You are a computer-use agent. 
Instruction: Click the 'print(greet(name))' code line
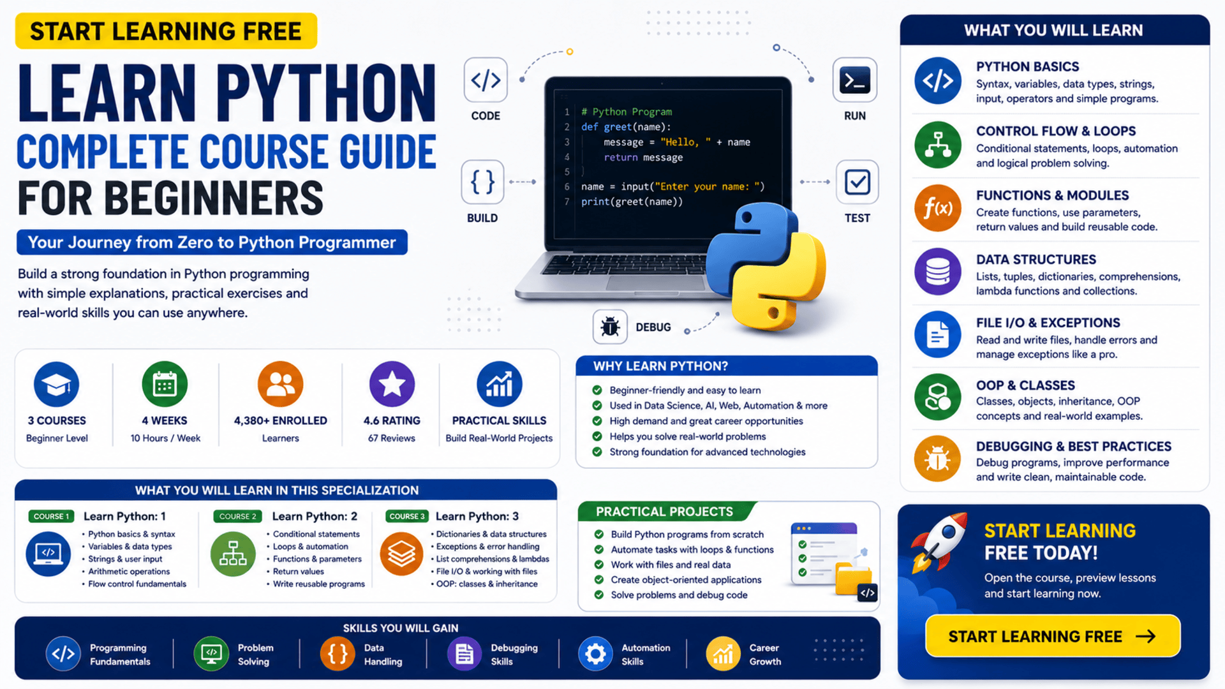(632, 202)
